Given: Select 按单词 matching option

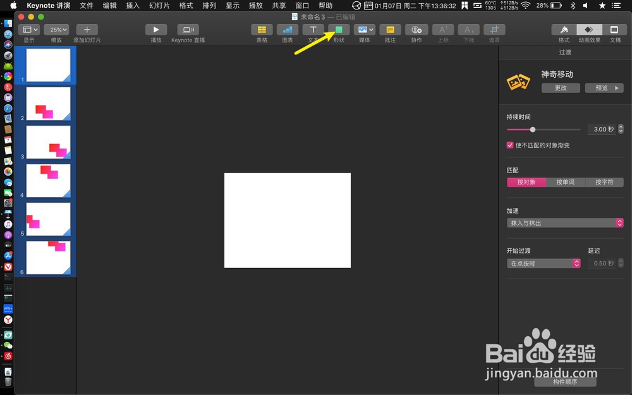Looking at the screenshot, I should click(566, 182).
